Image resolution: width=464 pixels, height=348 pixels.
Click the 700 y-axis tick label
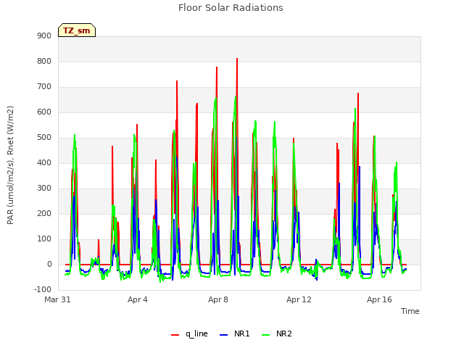(x=44, y=87)
